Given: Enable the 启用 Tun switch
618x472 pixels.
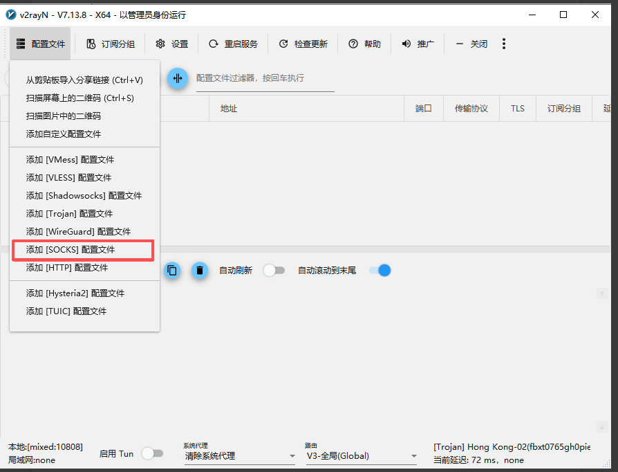Looking at the screenshot, I should (153, 453).
